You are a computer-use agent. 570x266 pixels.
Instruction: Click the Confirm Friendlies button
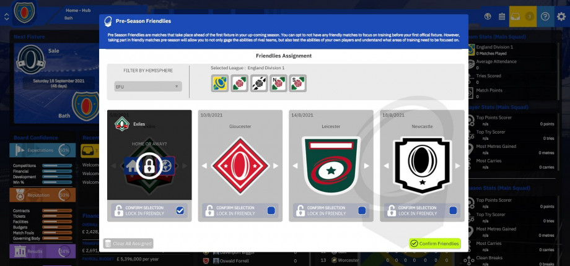(x=435, y=244)
